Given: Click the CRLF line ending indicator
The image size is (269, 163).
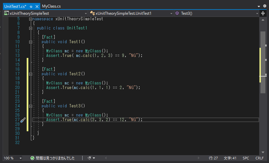Looking at the screenshot, I should (x=259, y=158).
